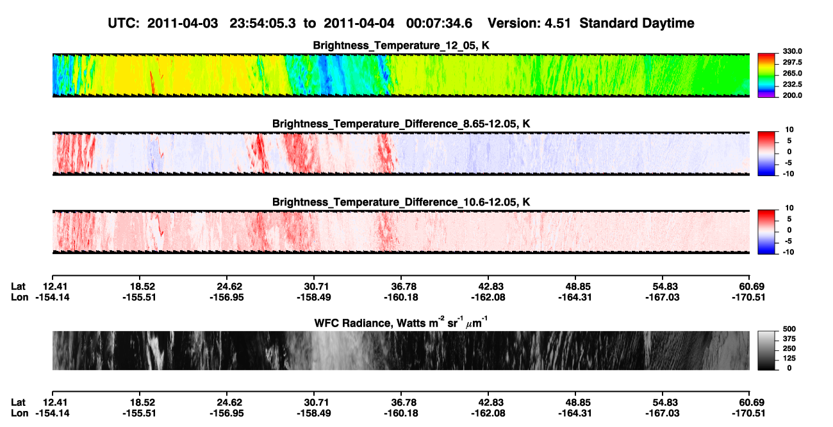Click the Brightness_Temperature_12_05 rainbow color bar
Viewport: 833px width, 427px height.
click(x=767, y=76)
